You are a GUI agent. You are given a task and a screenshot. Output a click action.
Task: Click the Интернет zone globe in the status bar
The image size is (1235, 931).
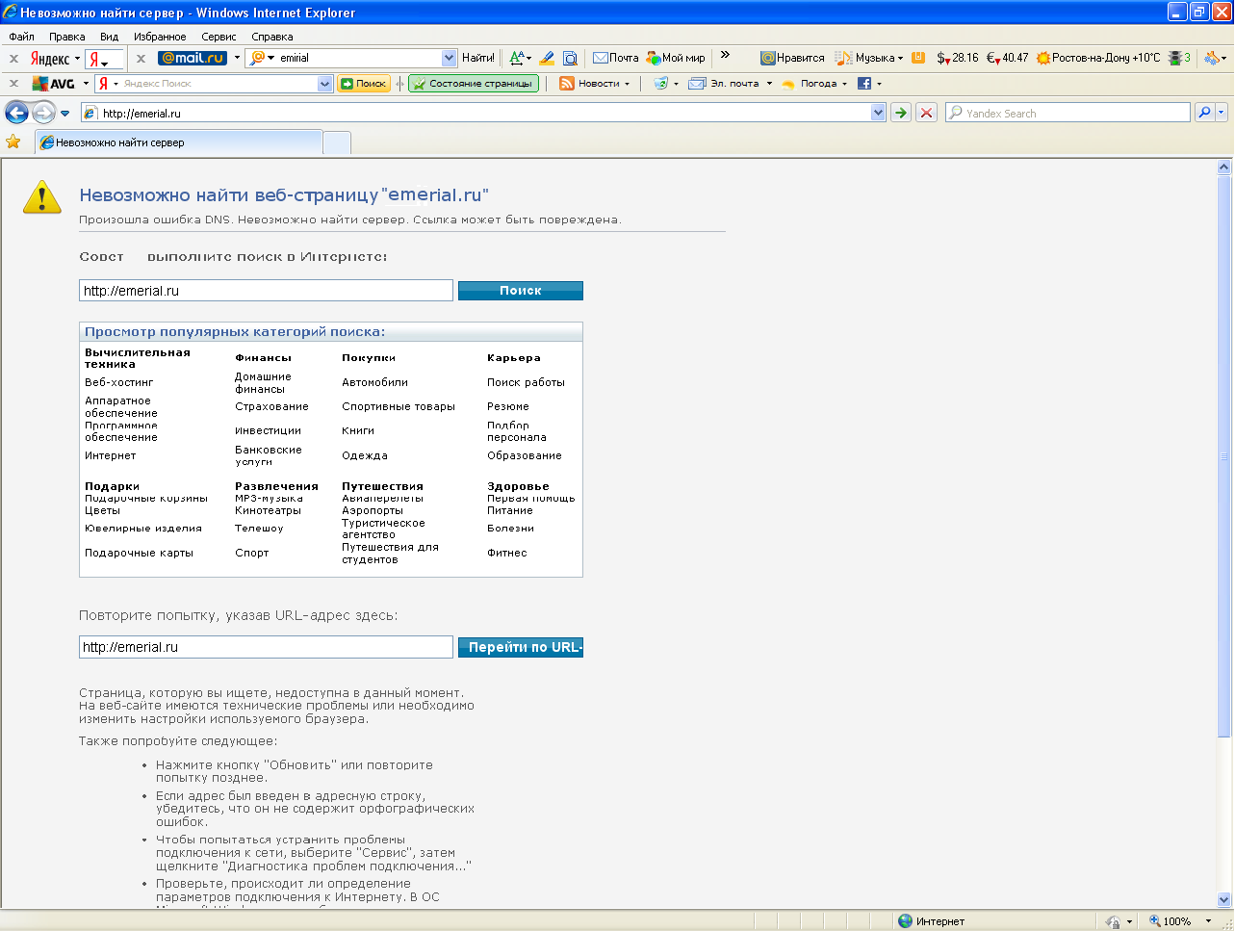(905, 921)
